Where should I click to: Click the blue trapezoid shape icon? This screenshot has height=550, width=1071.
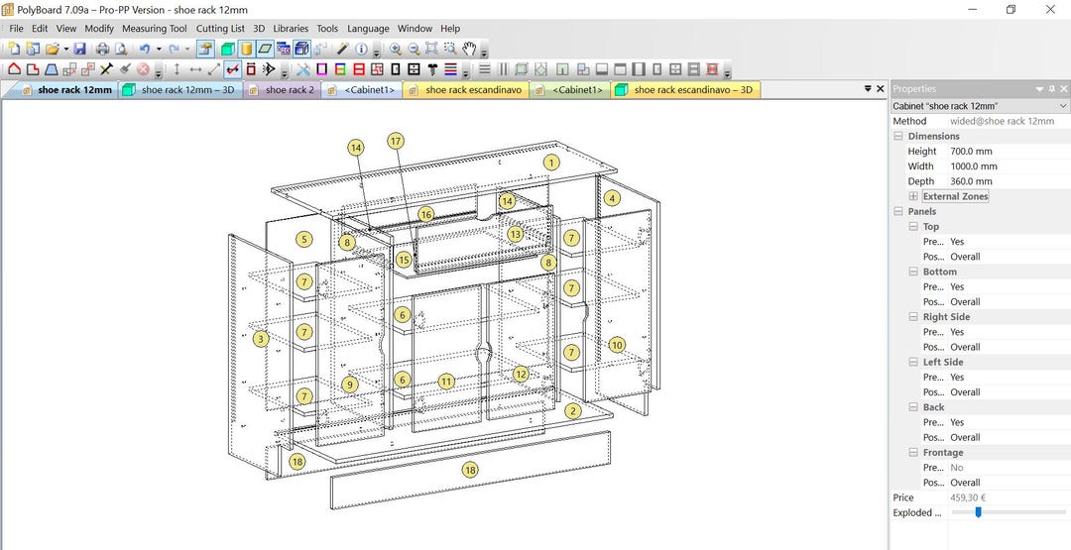coord(51,69)
